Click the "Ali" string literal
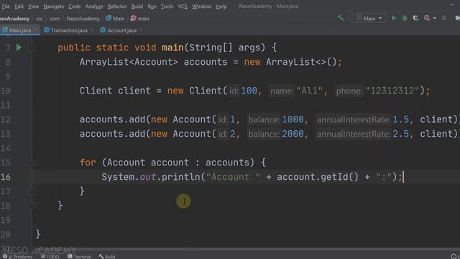 pyautogui.click(x=310, y=91)
